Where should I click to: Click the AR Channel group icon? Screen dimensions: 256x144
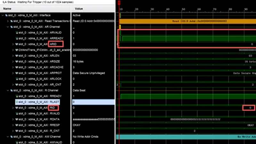(12, 27)
